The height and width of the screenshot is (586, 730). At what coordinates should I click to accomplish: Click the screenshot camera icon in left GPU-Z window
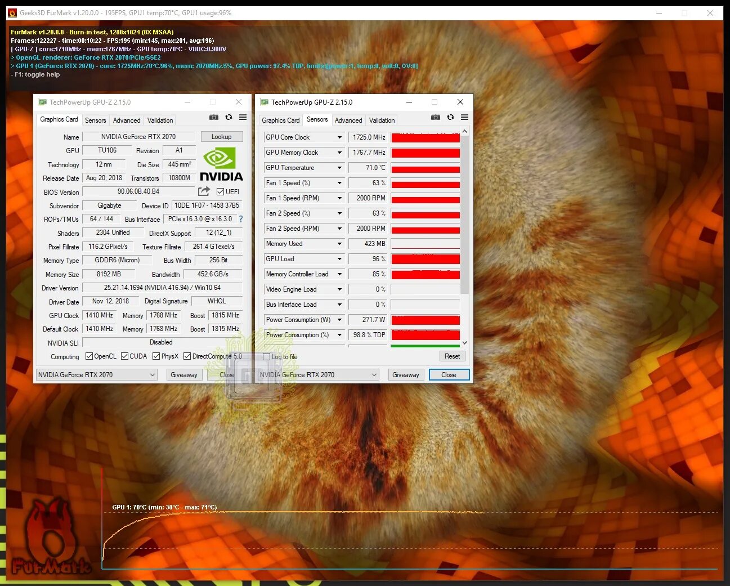coord(214,117)
